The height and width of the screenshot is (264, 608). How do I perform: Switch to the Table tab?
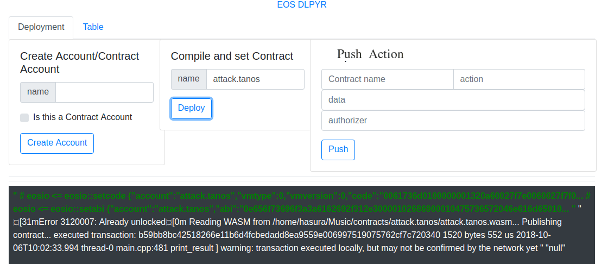pyautogui.click(x=93, y=27)
